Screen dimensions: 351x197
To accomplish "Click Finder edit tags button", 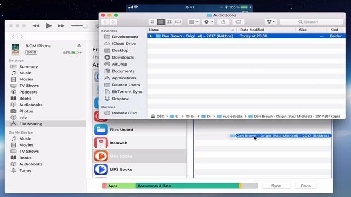I will (238, 22).
